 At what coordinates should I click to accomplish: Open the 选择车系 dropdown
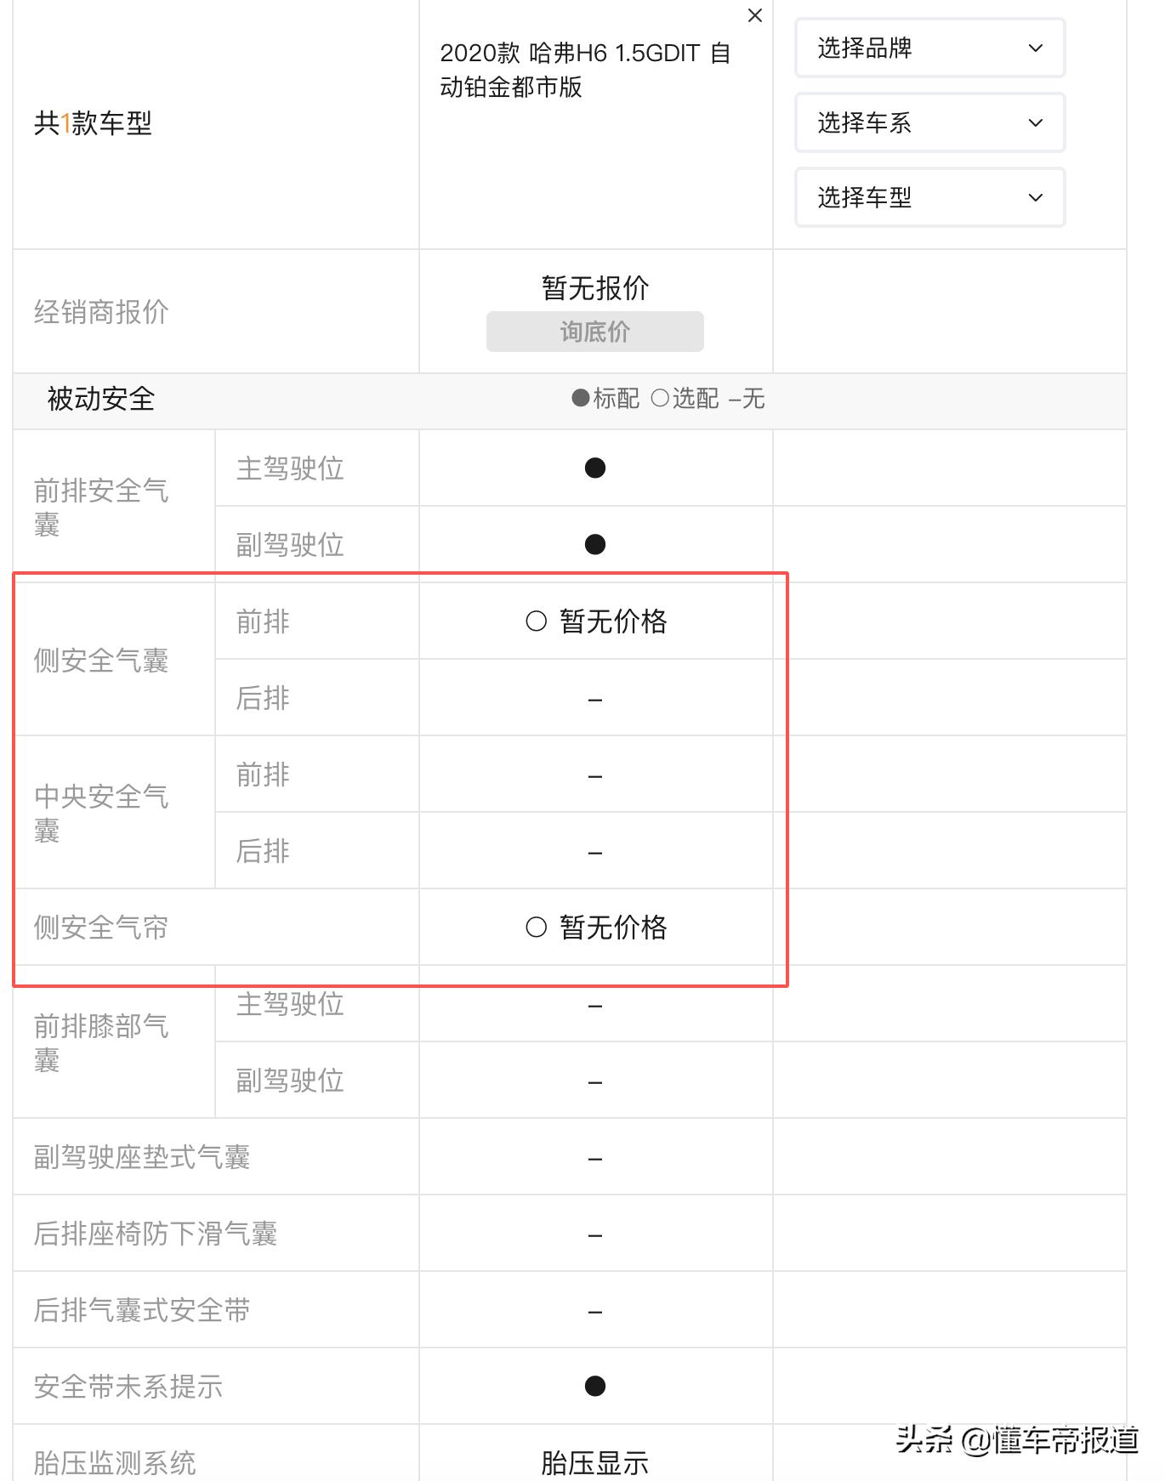click(x=929, y=123)
